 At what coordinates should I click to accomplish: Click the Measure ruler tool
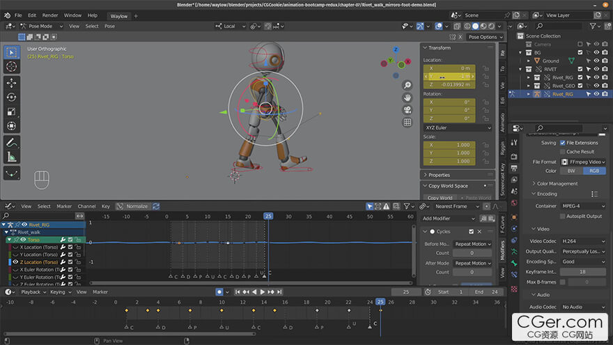point(12,157)
